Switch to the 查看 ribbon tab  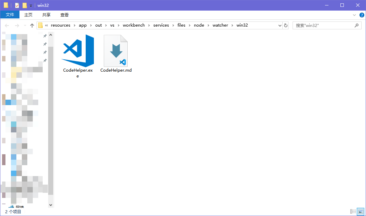pos(64,15)
